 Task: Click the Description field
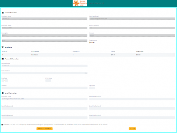[x=45, y=36]
